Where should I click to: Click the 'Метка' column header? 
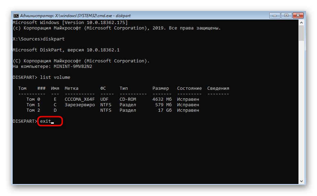click(71, 88)
